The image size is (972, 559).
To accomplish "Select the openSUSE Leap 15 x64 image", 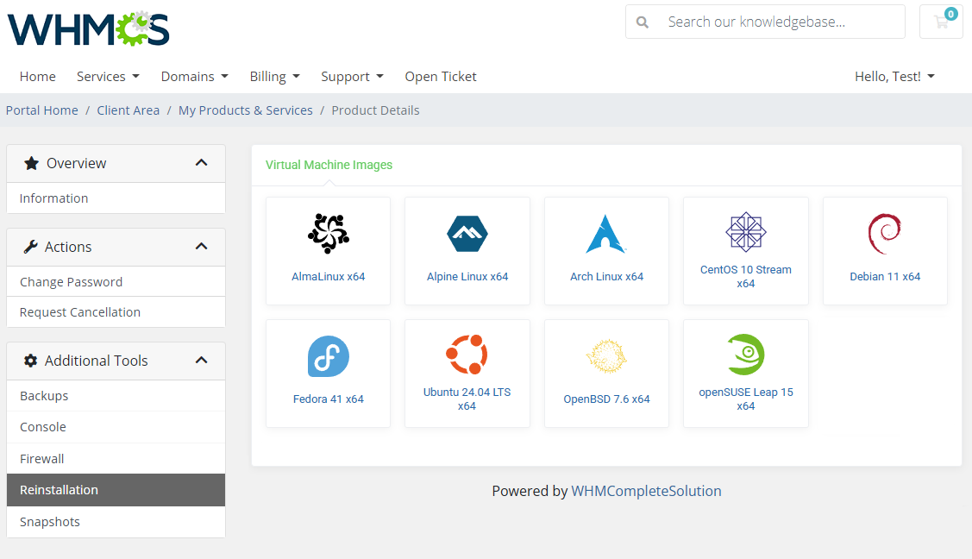I will 745,373.
